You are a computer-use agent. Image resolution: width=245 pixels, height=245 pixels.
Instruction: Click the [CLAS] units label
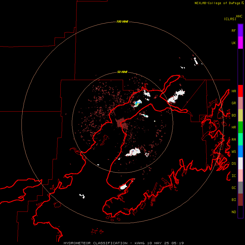click(230, 19)
